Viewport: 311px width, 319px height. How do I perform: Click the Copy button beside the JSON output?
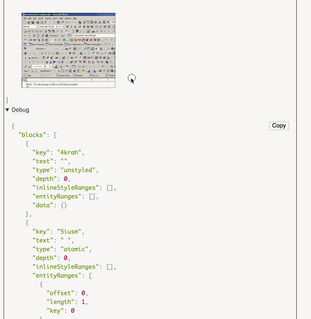pos(279,126)
